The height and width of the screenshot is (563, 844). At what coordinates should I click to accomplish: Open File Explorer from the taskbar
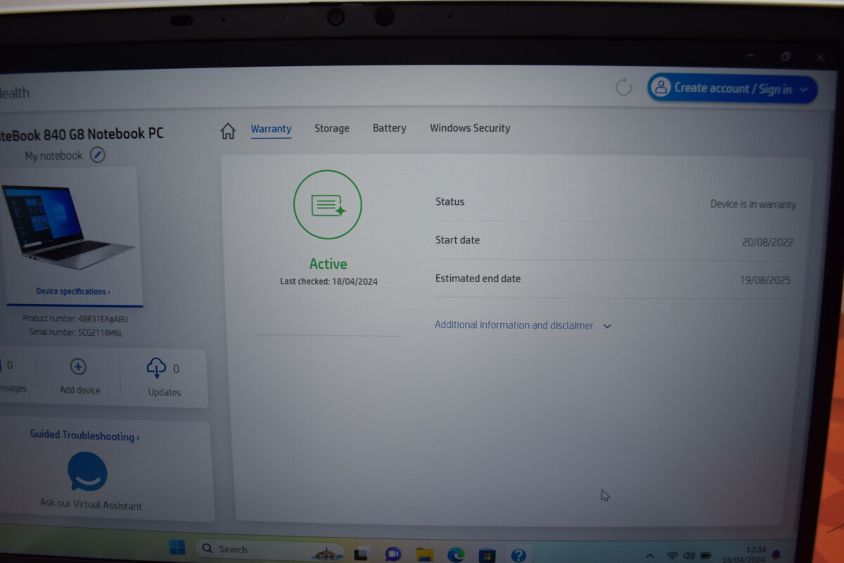[x=424, y=555]
